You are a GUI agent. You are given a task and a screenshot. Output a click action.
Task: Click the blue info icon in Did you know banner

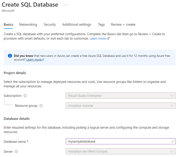(10, 56)
